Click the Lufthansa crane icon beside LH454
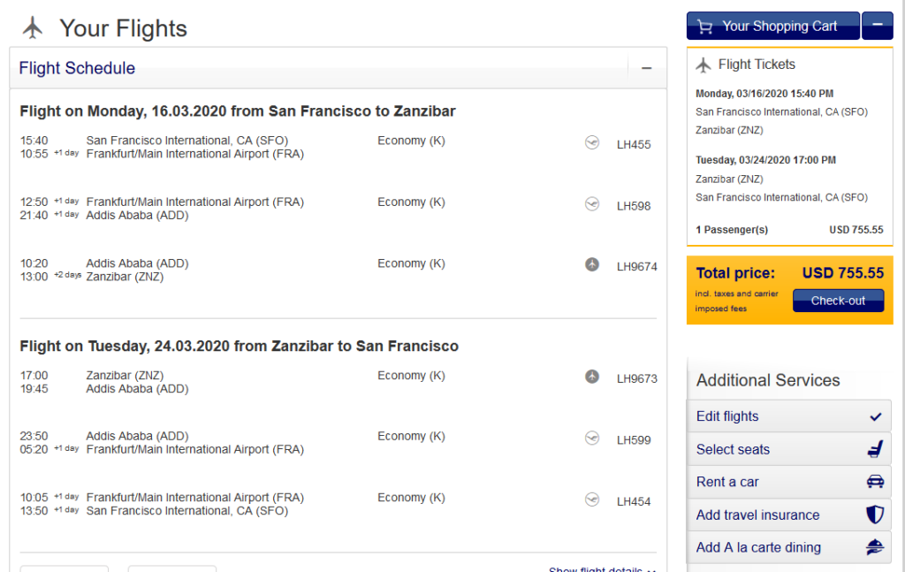Image resolution: width=905 pixels, height=572 pixels. [x=591, y=500]
